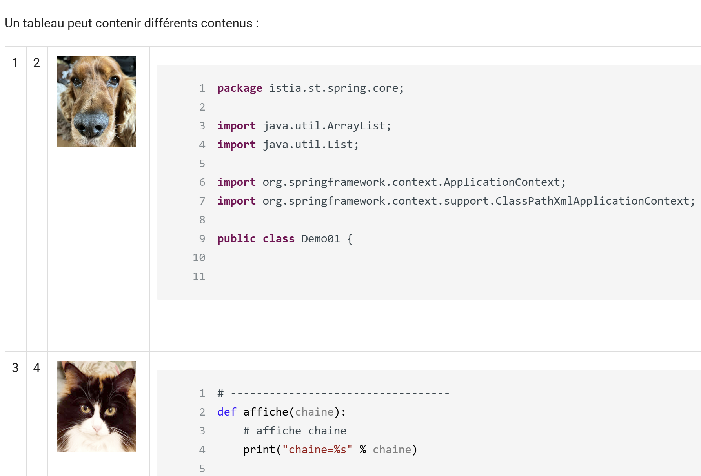Click the dog photo thumbnail
Screen dimensions: 701x476
(x=97, y=102)
